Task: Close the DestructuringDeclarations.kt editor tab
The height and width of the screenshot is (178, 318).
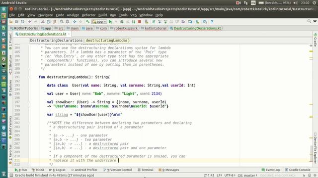Action: [69, 34]
